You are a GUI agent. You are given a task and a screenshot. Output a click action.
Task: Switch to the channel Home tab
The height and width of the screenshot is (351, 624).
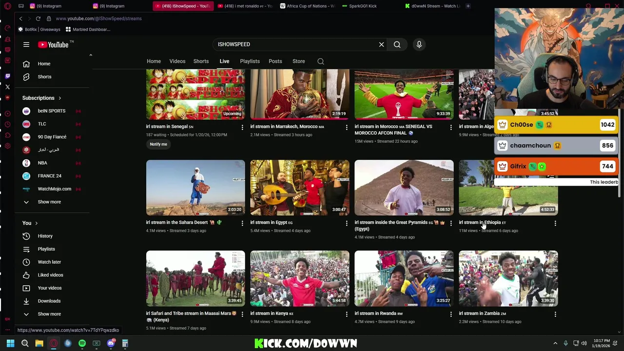[154, 61]
